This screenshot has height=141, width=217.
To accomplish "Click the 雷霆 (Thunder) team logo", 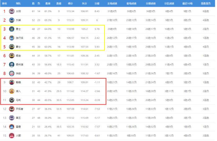I will tap(11, 127).
